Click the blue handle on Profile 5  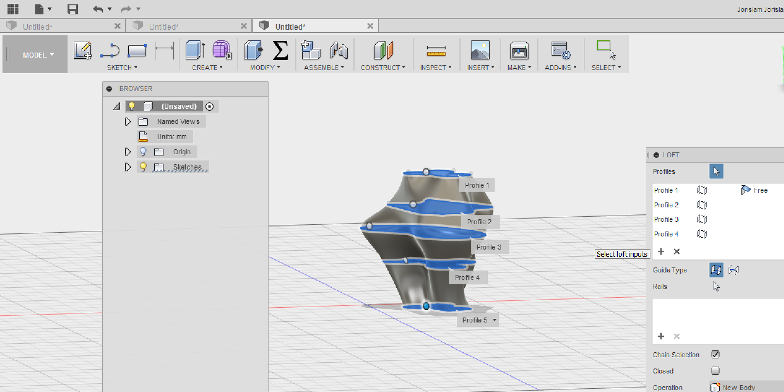[x=426, y=306]
